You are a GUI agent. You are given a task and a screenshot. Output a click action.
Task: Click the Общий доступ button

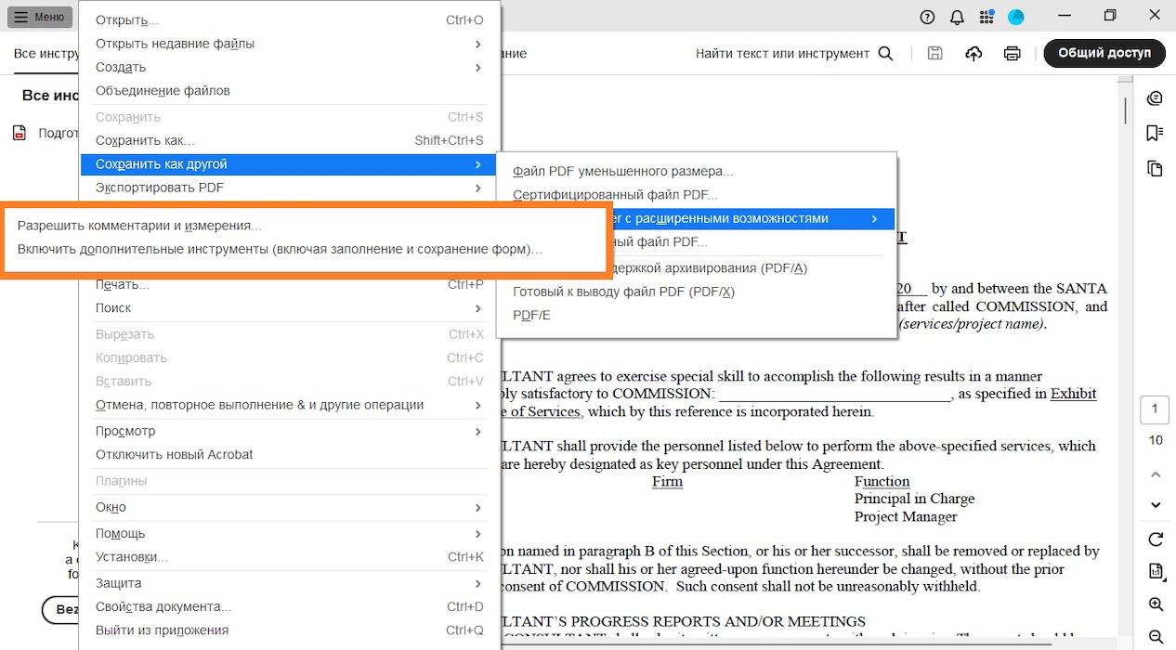point(1104,53)
